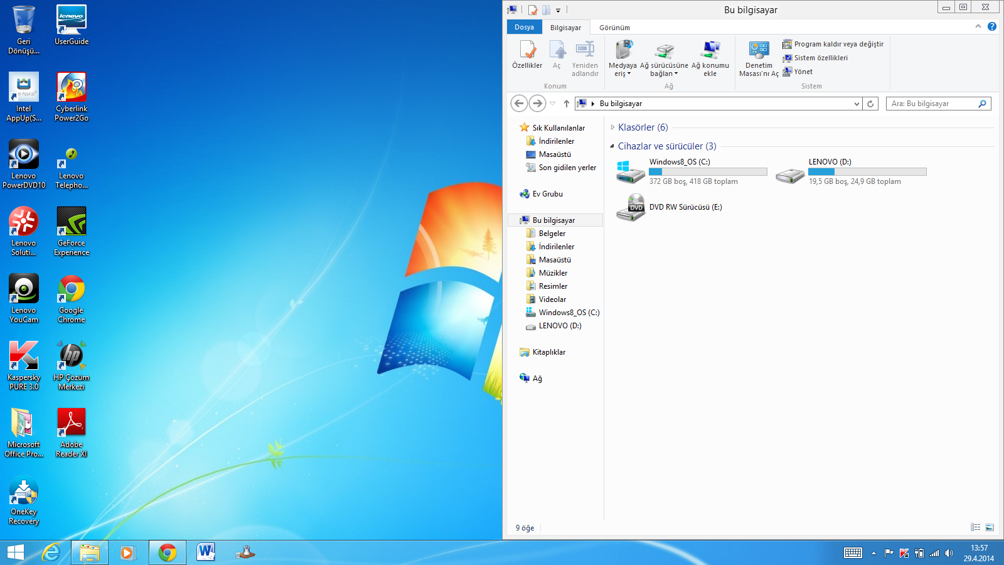Switch to details view in the status bar
The width and height of the screenshot is (1004, 565).
pyautogui.click(x=975, y=527)
